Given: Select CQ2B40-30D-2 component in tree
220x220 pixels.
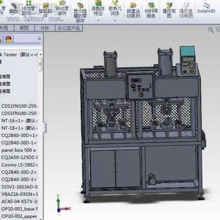Looking at the screenshot, I should 19,172.
